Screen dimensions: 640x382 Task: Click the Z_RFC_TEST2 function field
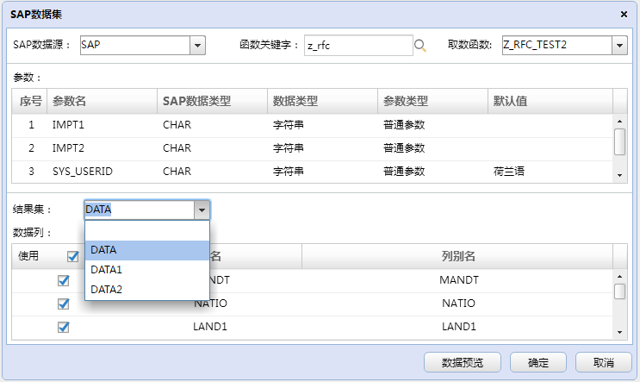(x=557, y=46)
